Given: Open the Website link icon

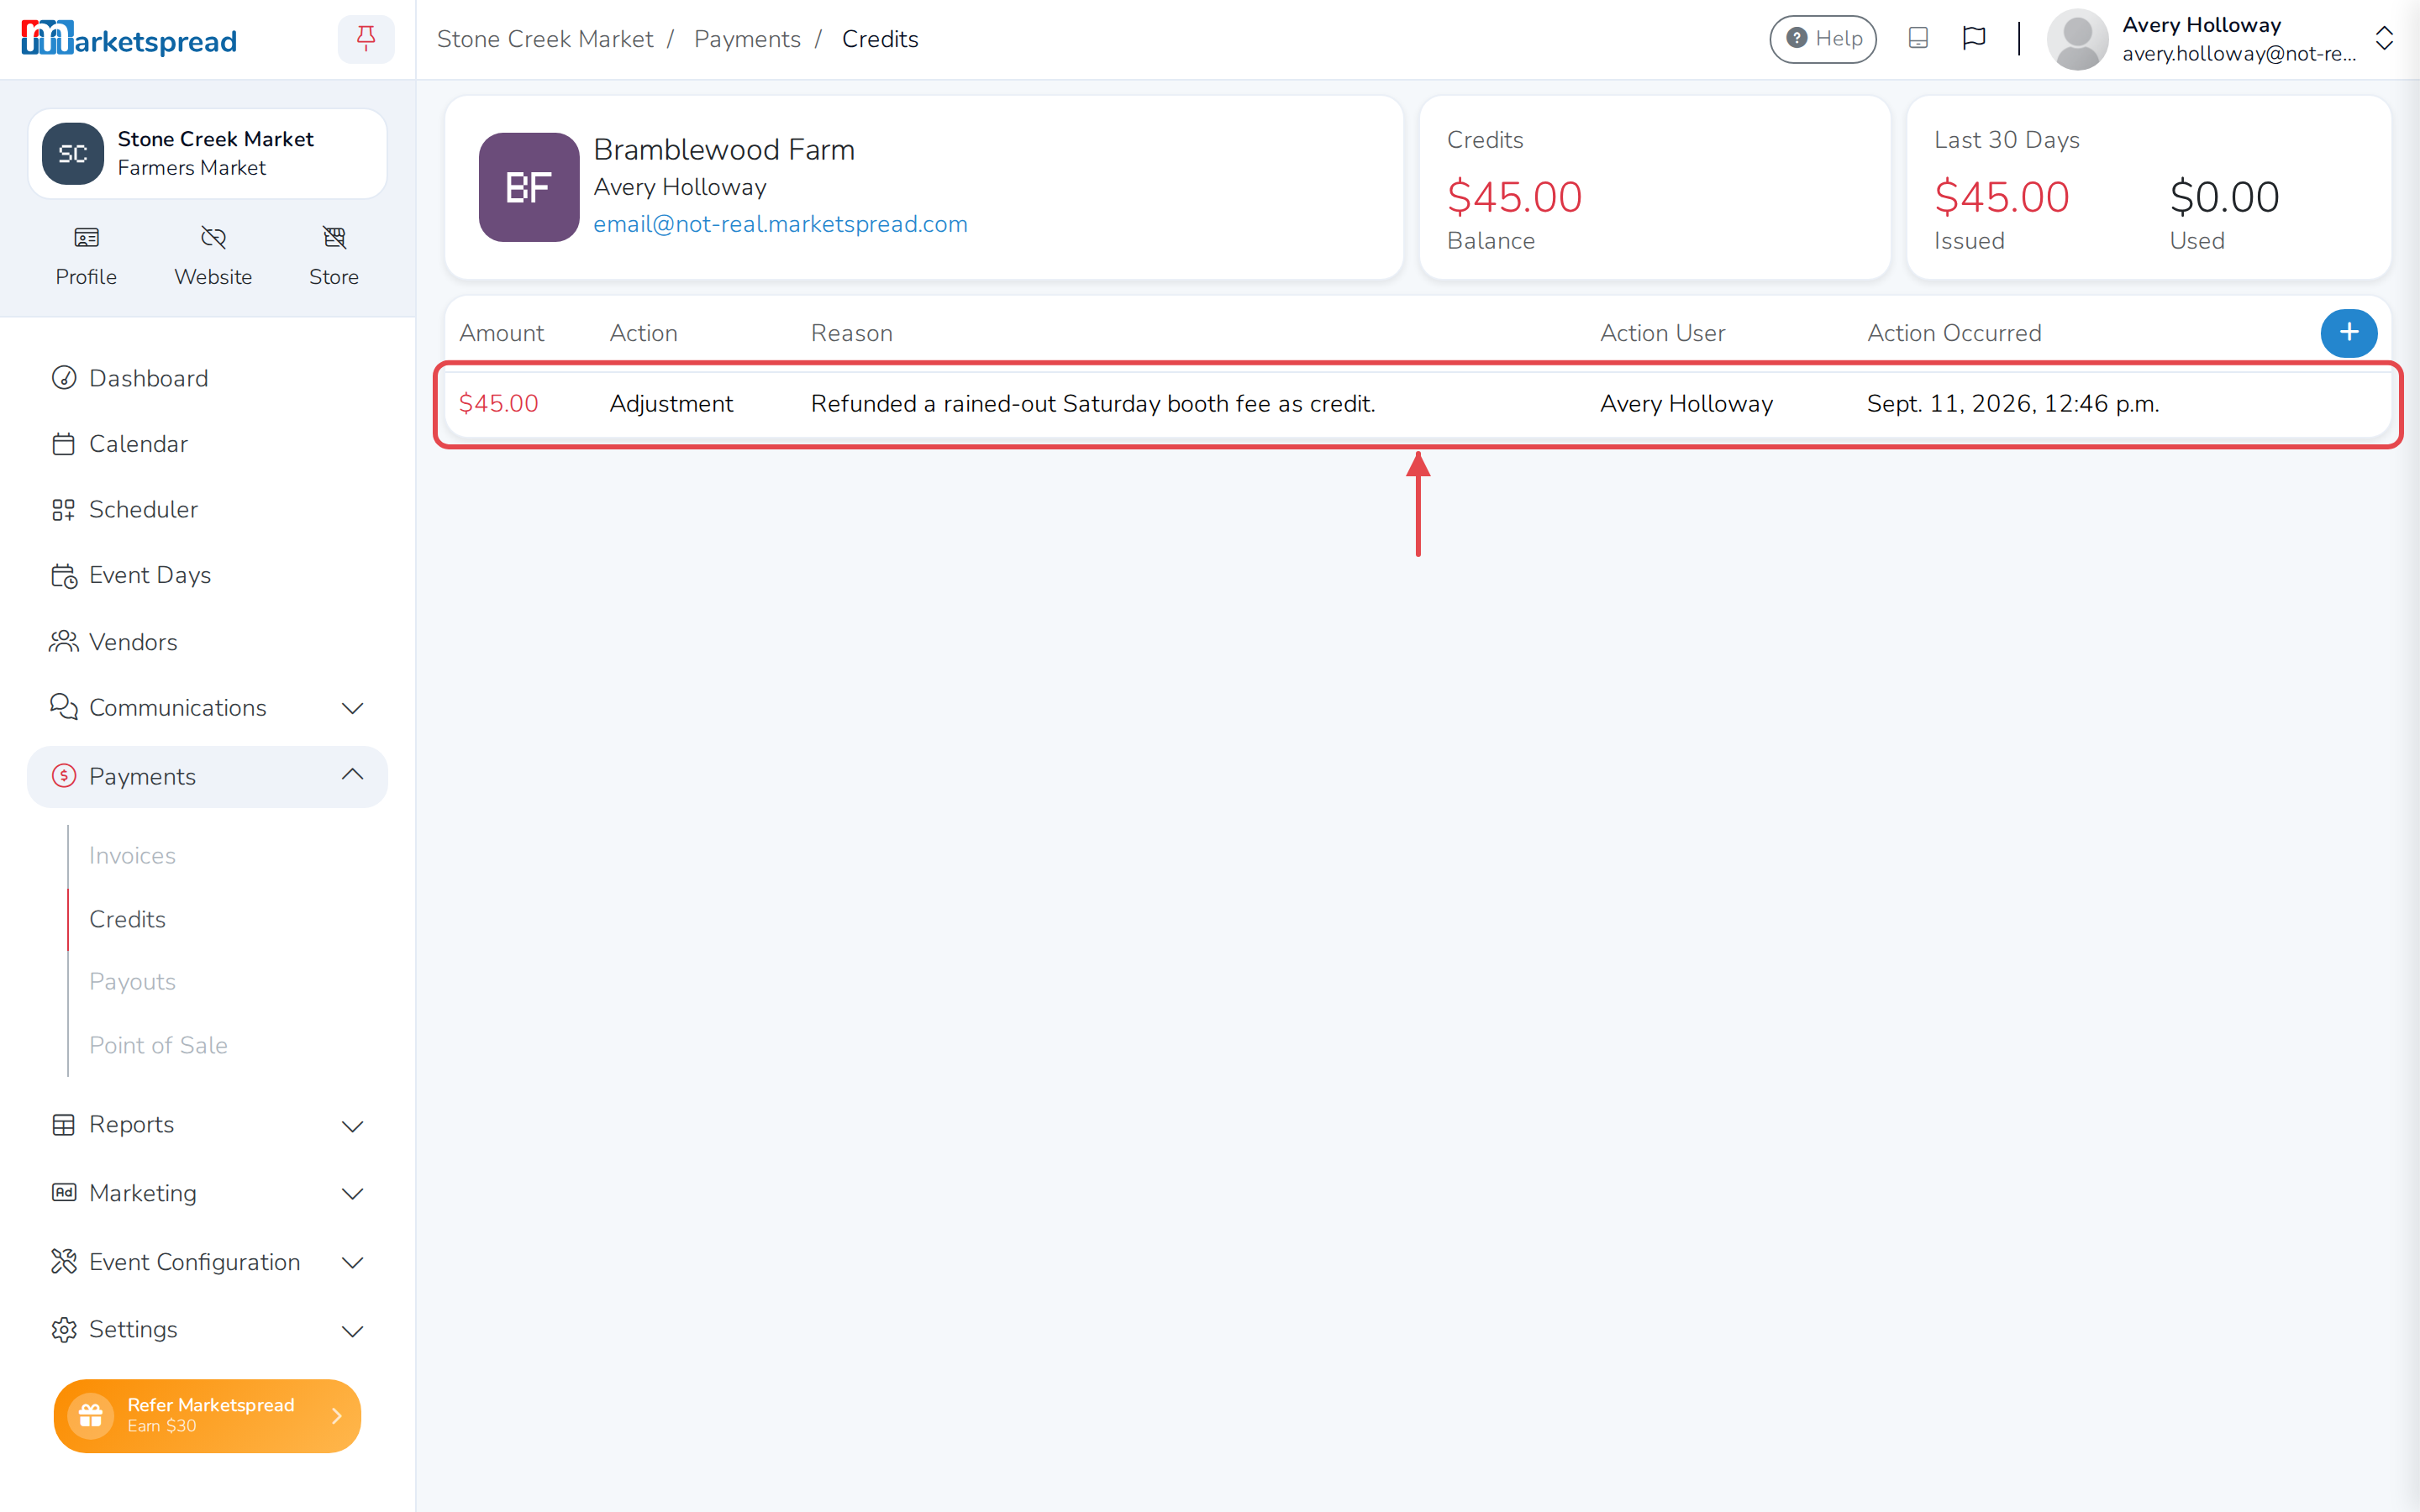Looking at the screenshot, I should (213, 256).
